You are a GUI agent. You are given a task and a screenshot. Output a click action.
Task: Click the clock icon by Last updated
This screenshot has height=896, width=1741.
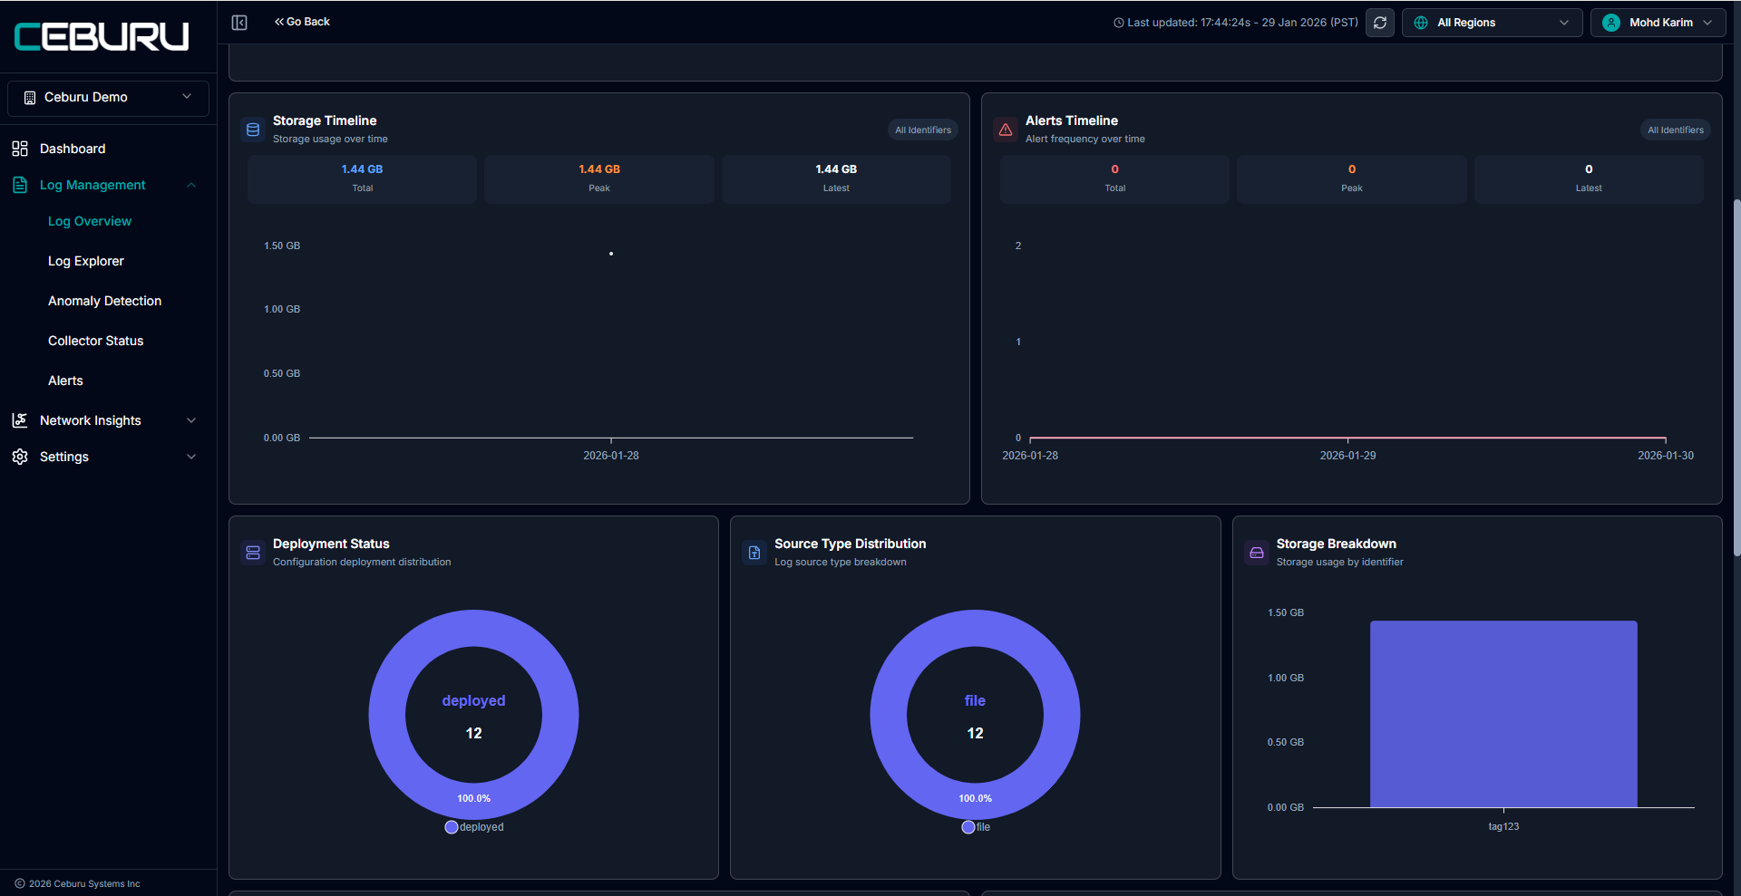click(x=1119, y=23)
